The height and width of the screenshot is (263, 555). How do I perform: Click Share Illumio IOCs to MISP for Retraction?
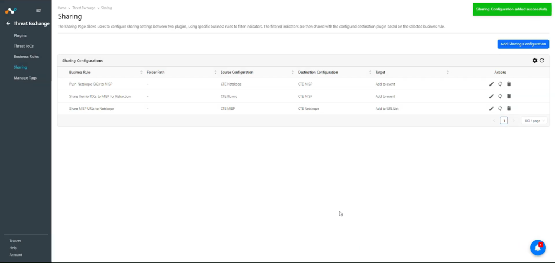point(100,96)
